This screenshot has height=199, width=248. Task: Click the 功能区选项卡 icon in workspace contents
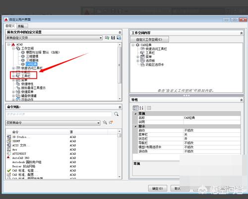click(x=142, y=65)
